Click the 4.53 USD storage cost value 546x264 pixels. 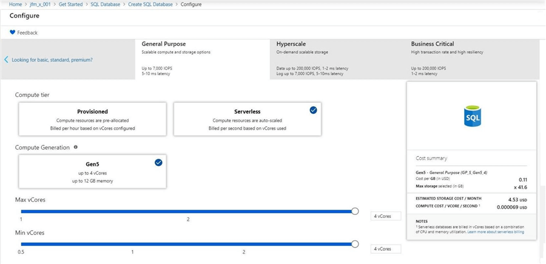[x=517, y=200]
